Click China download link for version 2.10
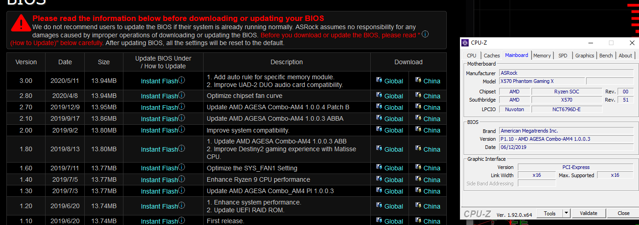Screen dimensions: 639x225 click(432, 119)
